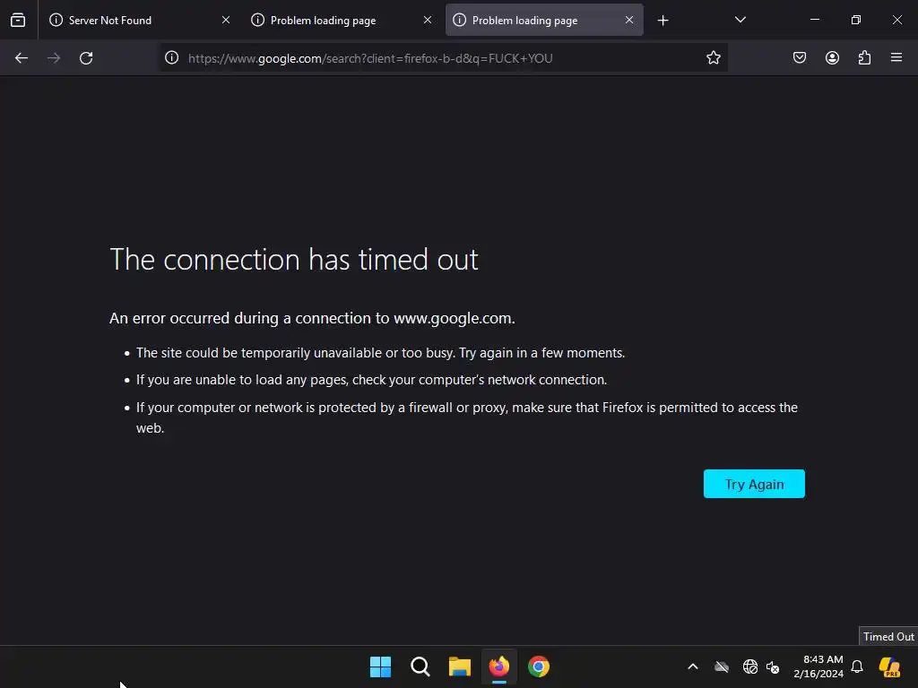Close the middle Problem loading page tab
918x688 pixels.
(x=428, y=20)
